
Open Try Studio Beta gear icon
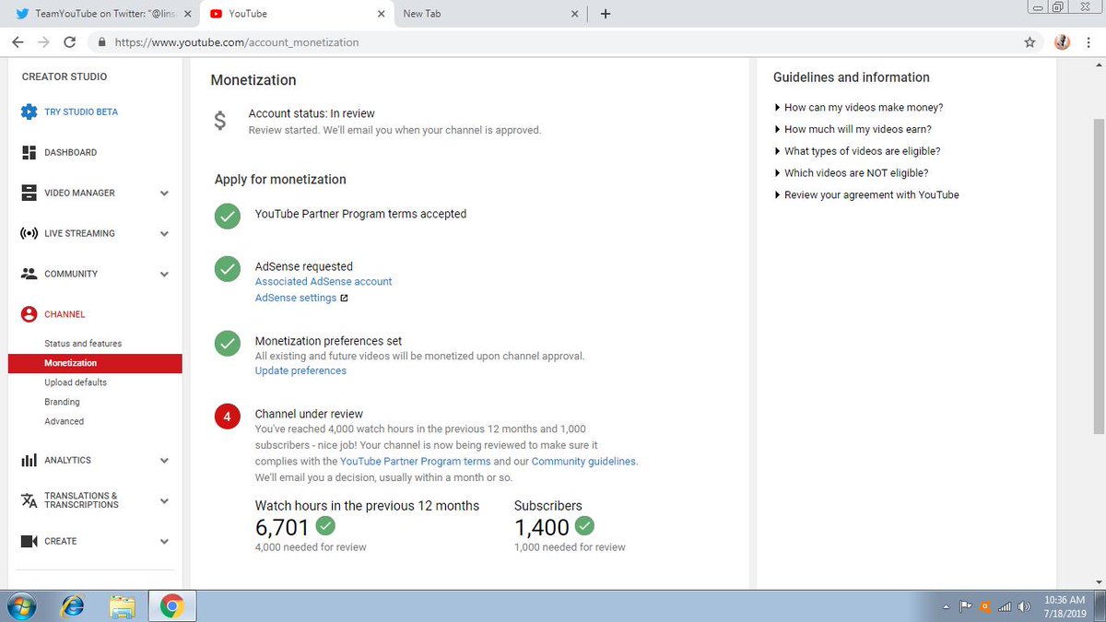point(29,111)
